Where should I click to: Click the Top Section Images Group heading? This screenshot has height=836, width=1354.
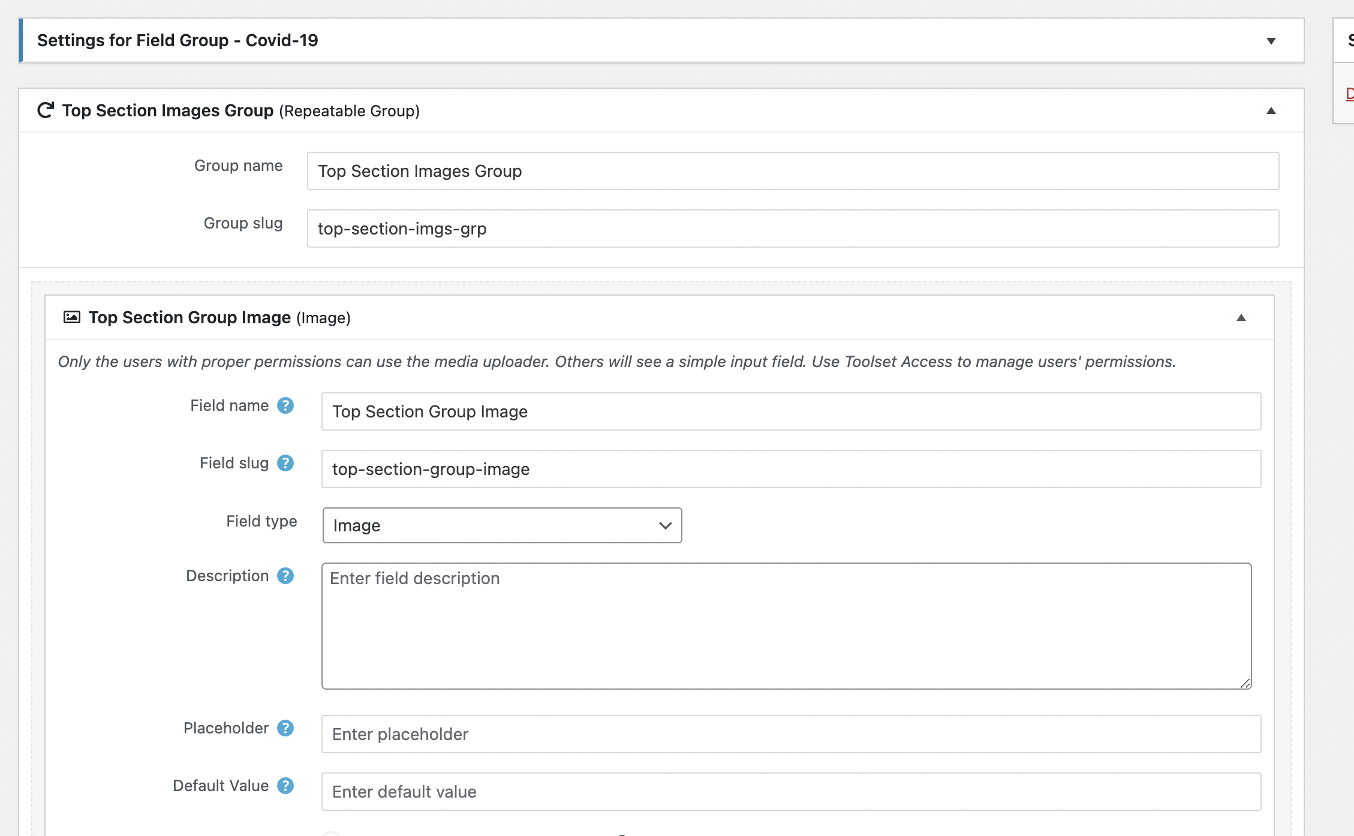[168, 111]
